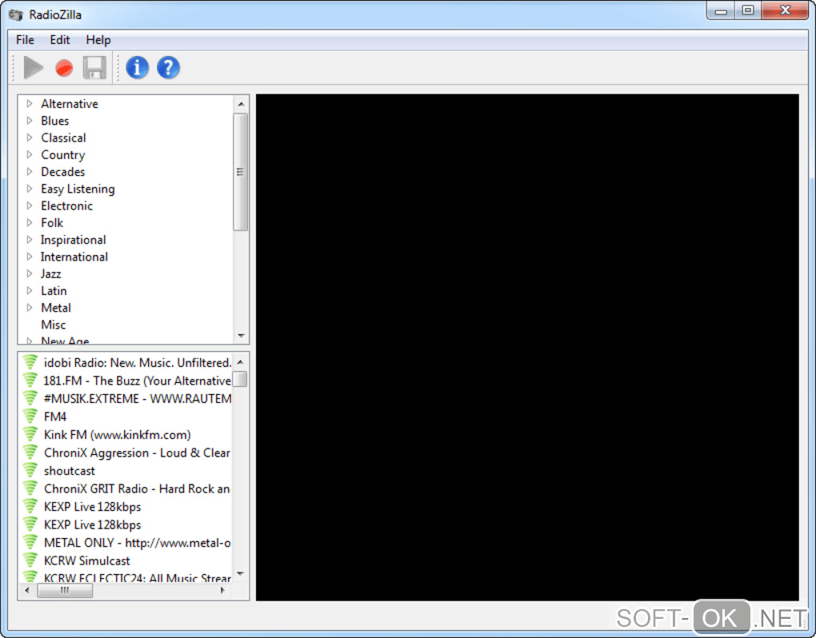Expand the Decades genre arrow

(x=30, y=172)
